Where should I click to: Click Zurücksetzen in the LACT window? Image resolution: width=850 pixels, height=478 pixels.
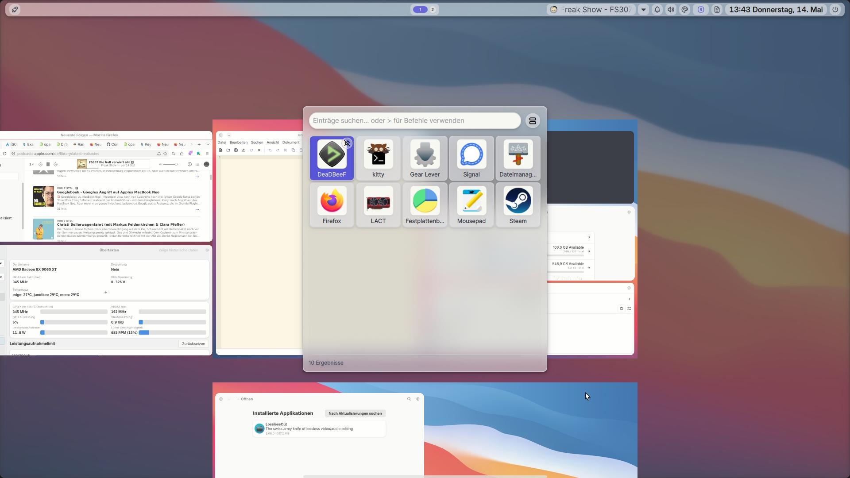pyautogui.click(x=193, y=344)
